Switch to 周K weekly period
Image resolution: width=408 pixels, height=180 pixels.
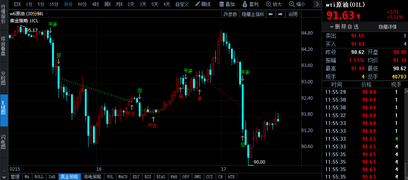click(107, 4)
